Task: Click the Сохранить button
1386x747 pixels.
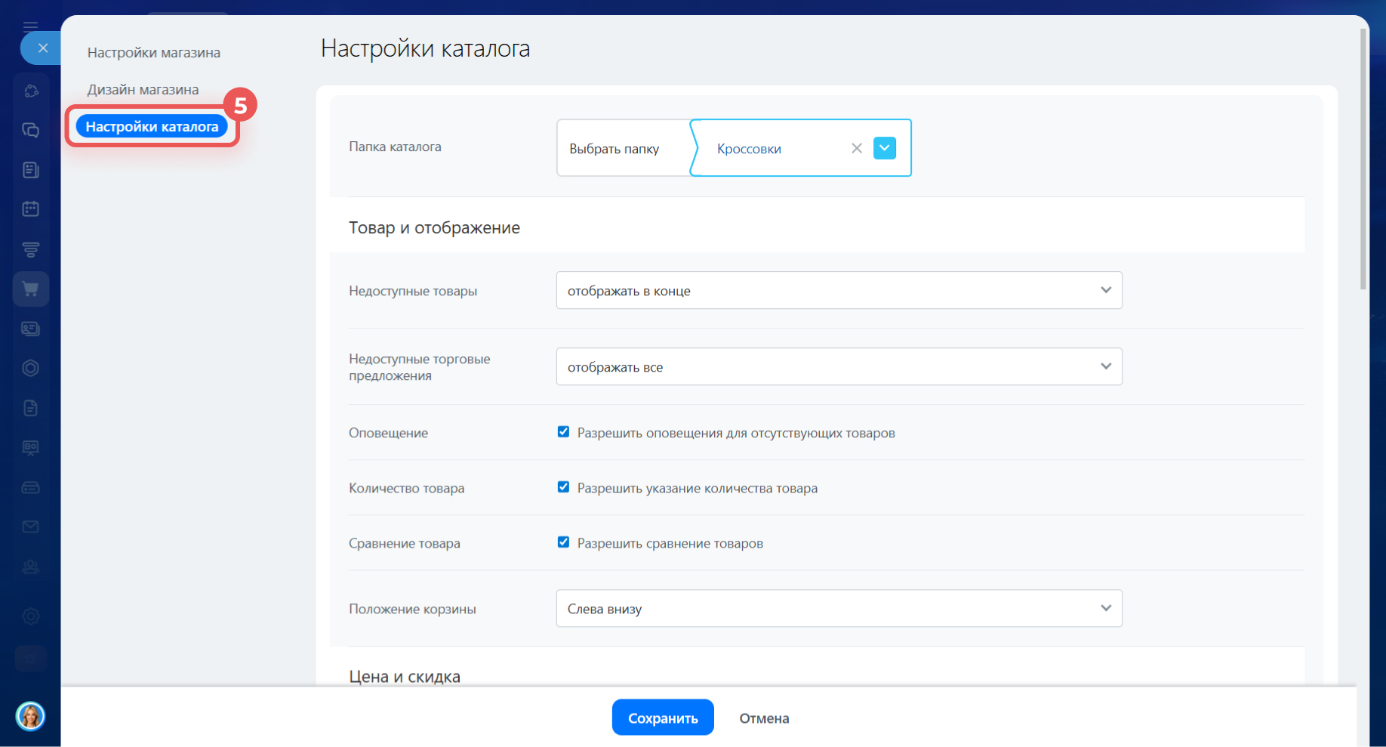Action: pyautogui.click(x=663, y=718)
